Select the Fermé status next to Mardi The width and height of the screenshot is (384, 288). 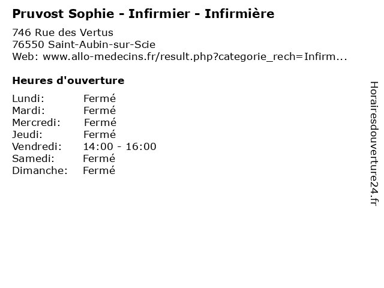point(100,110)
